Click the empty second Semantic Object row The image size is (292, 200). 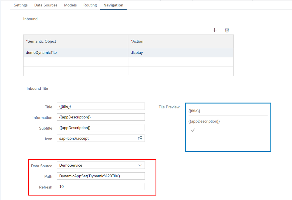(x=76, y=62)
